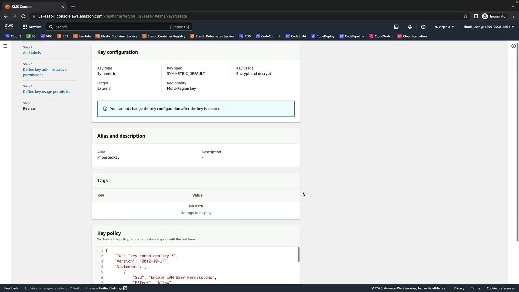Open the notifications bell icon

pos(410,27)
